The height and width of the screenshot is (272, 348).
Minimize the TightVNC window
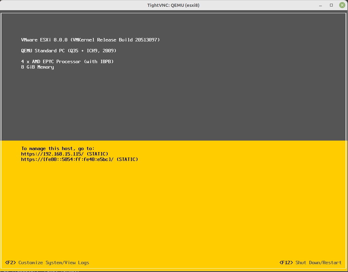tap(320, 5)
